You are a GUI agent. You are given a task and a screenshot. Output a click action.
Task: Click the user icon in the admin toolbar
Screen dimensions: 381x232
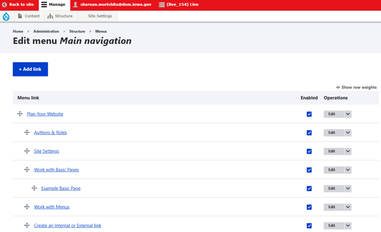pos(75,5)
